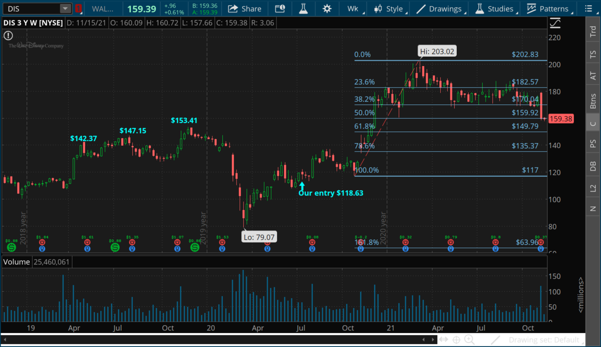
Task: Open the Patterns menu
Action: 547,8
